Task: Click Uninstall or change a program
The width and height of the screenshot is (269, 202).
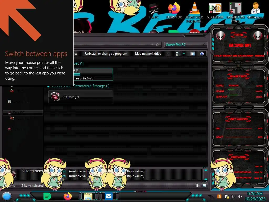Action: [x=106, y=54]
